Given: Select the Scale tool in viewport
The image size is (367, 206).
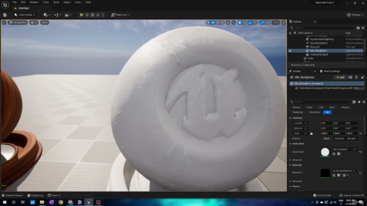Looking at the screenshot, I should coord(222,22).
